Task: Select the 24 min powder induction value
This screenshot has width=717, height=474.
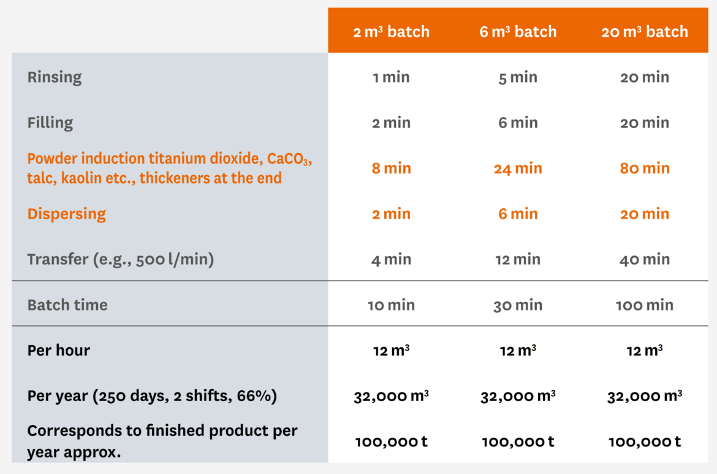Action: (518, 168)
